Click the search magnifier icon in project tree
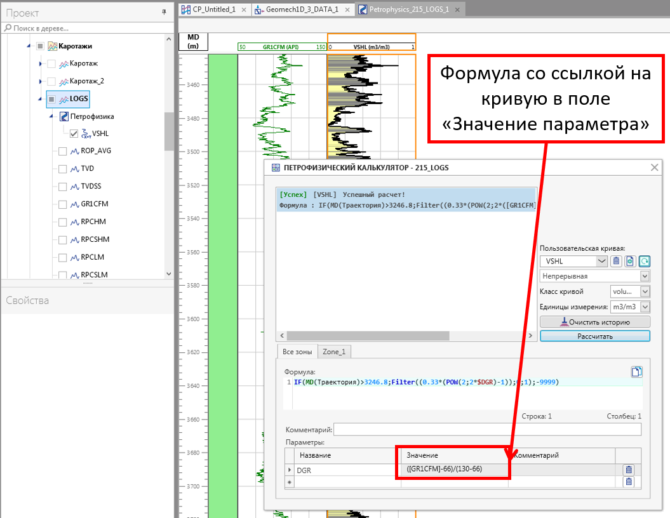This screenshot has height=518, width=670. coord(8,28)
